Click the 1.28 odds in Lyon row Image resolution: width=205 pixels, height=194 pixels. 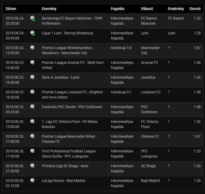click(x=197, y=33)
